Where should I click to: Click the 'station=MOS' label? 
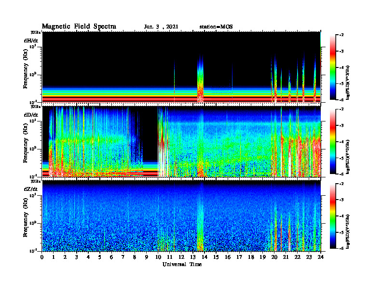[216, 27]
